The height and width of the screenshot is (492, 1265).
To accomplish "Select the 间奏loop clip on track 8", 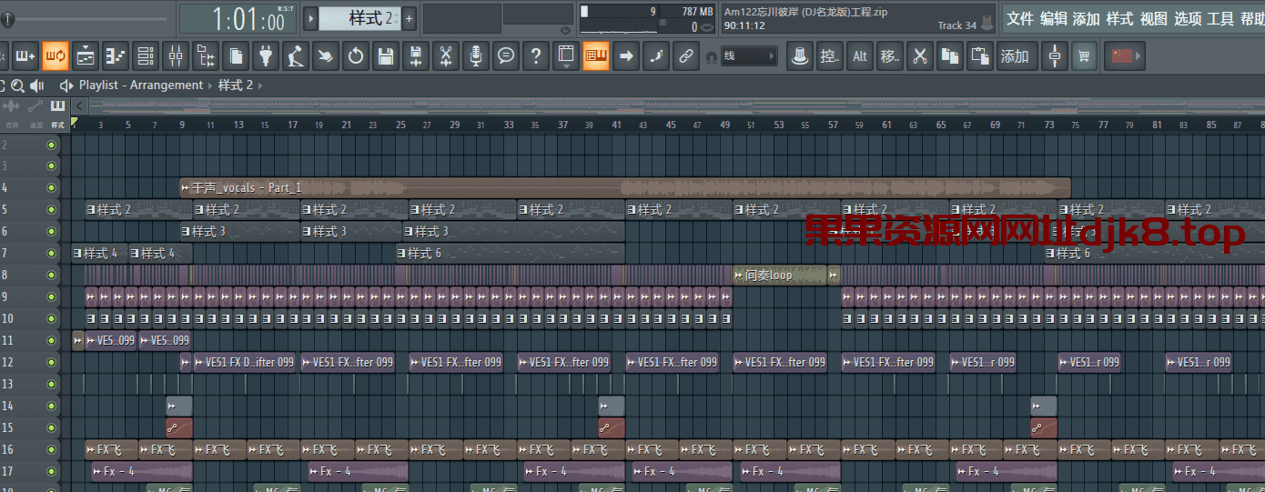I will pyautogui.click(x=779, y=275).
